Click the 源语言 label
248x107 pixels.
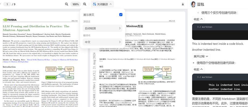coord(87,22)
